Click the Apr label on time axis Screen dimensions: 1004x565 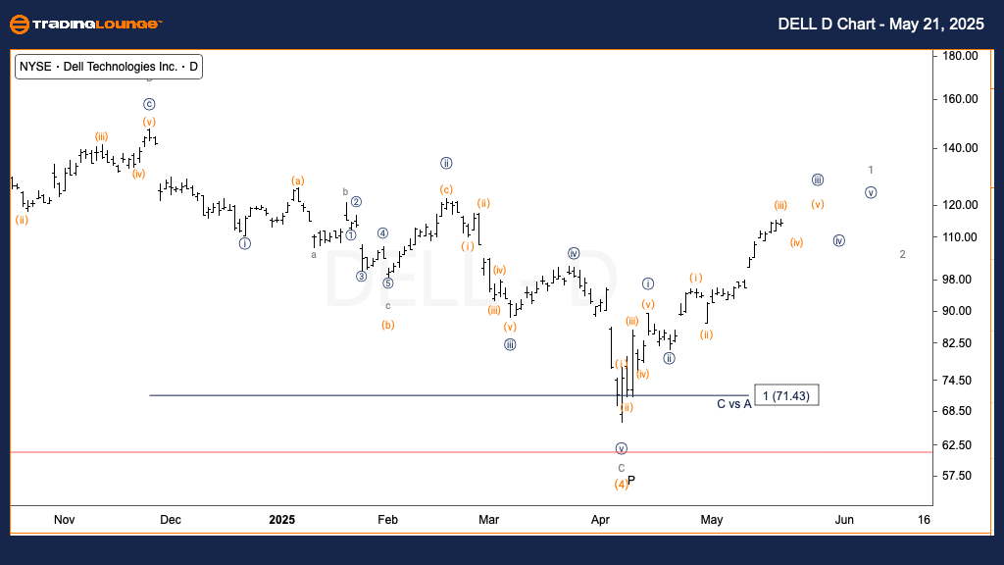point(600,520)
